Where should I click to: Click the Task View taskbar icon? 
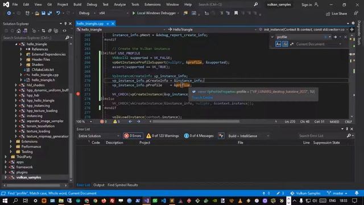[26, 200]
